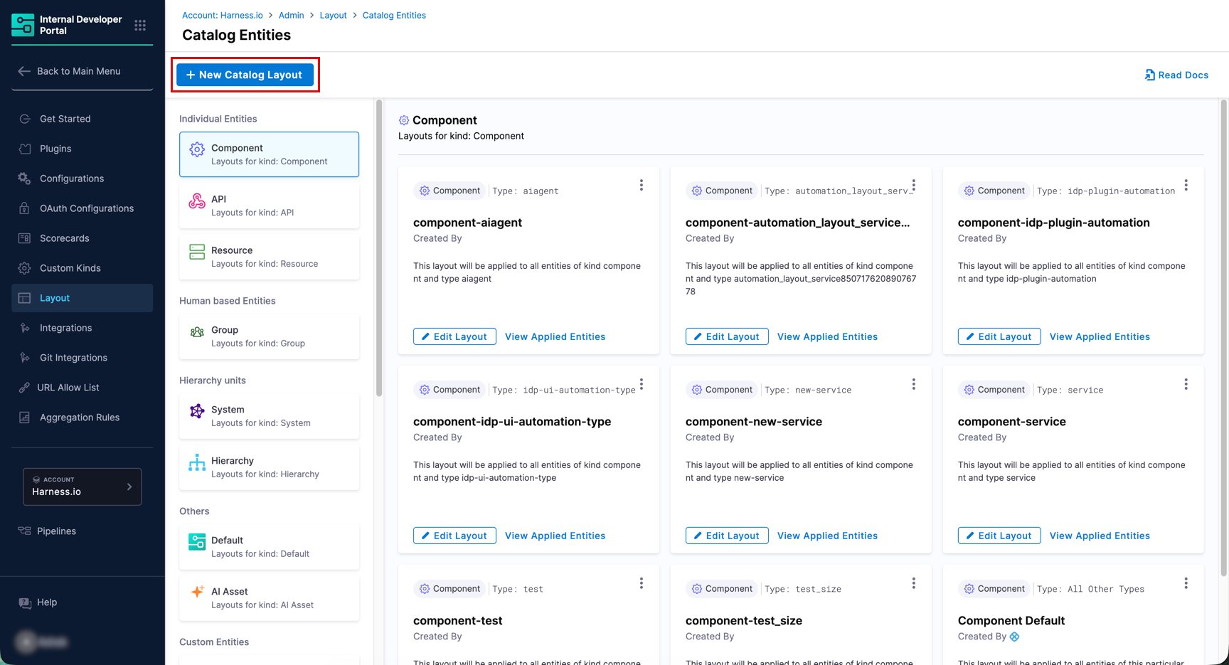Select the System hierarchy unit icon
This screenshot has width=1229, height=665.
click(x=197, y=411)
